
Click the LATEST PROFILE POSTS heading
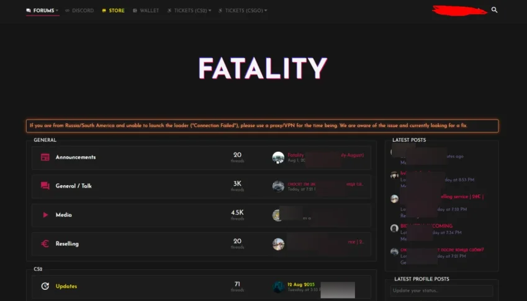[421, 279]
